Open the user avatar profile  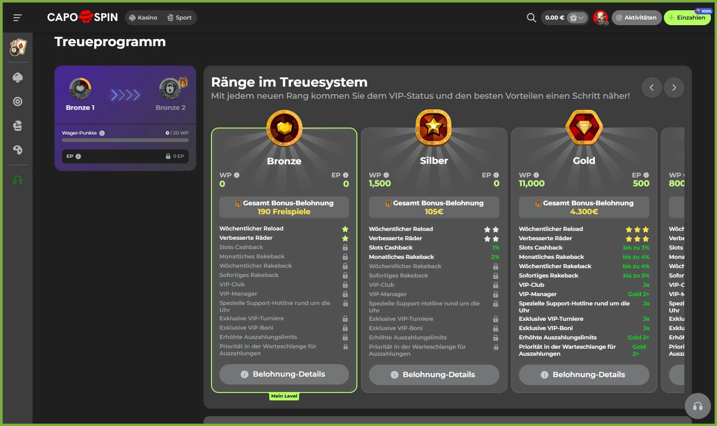[600, 18]
